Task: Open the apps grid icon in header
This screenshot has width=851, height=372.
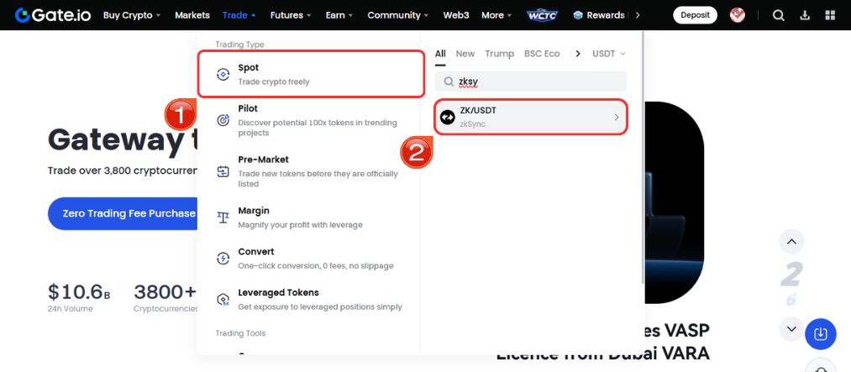Action: point(830,15)
